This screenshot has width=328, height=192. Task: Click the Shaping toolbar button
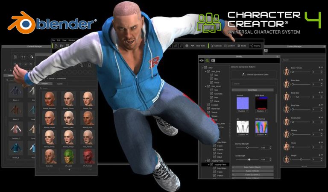[255, 46]
